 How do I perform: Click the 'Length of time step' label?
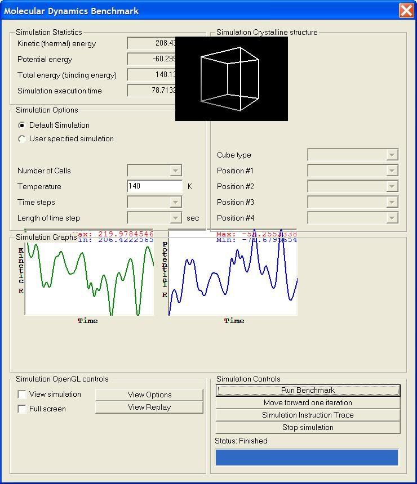pyautogui.click(x=48, y=218)
